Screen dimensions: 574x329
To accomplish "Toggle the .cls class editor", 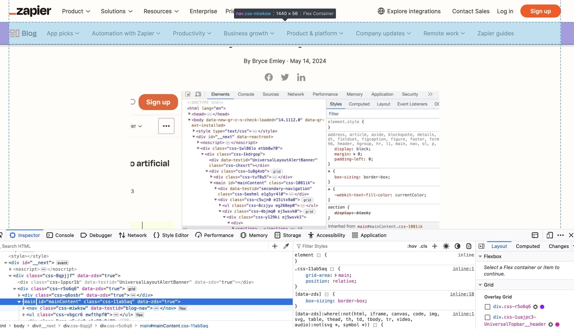I will [x=424, y=246].
